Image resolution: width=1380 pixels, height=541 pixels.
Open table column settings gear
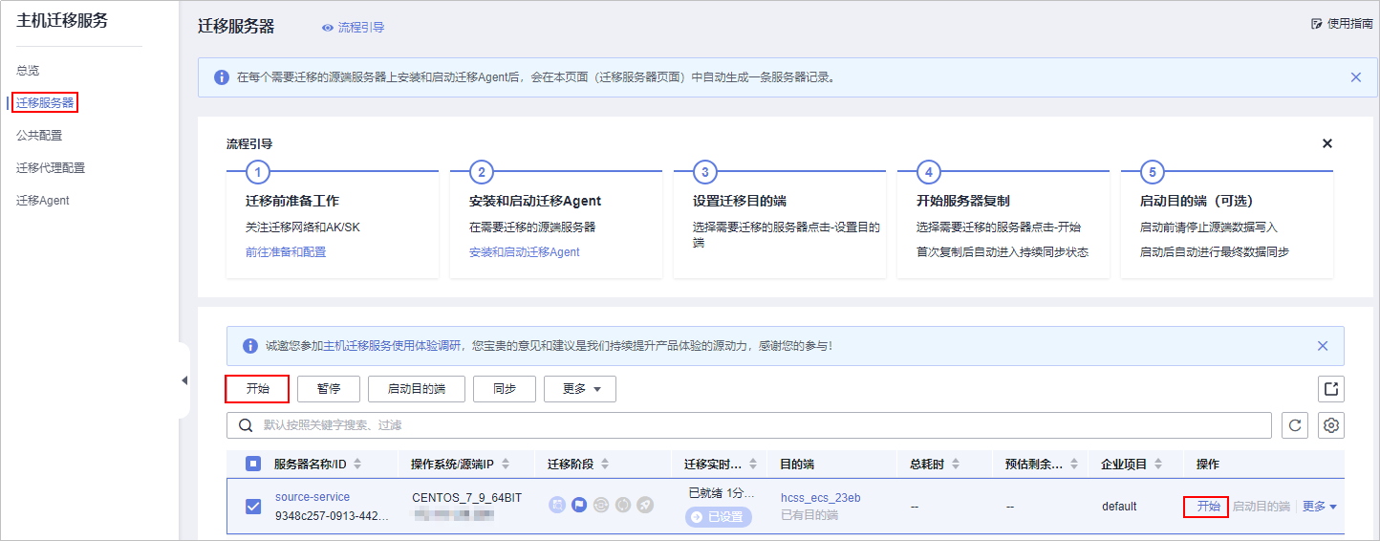(1331, 425)
